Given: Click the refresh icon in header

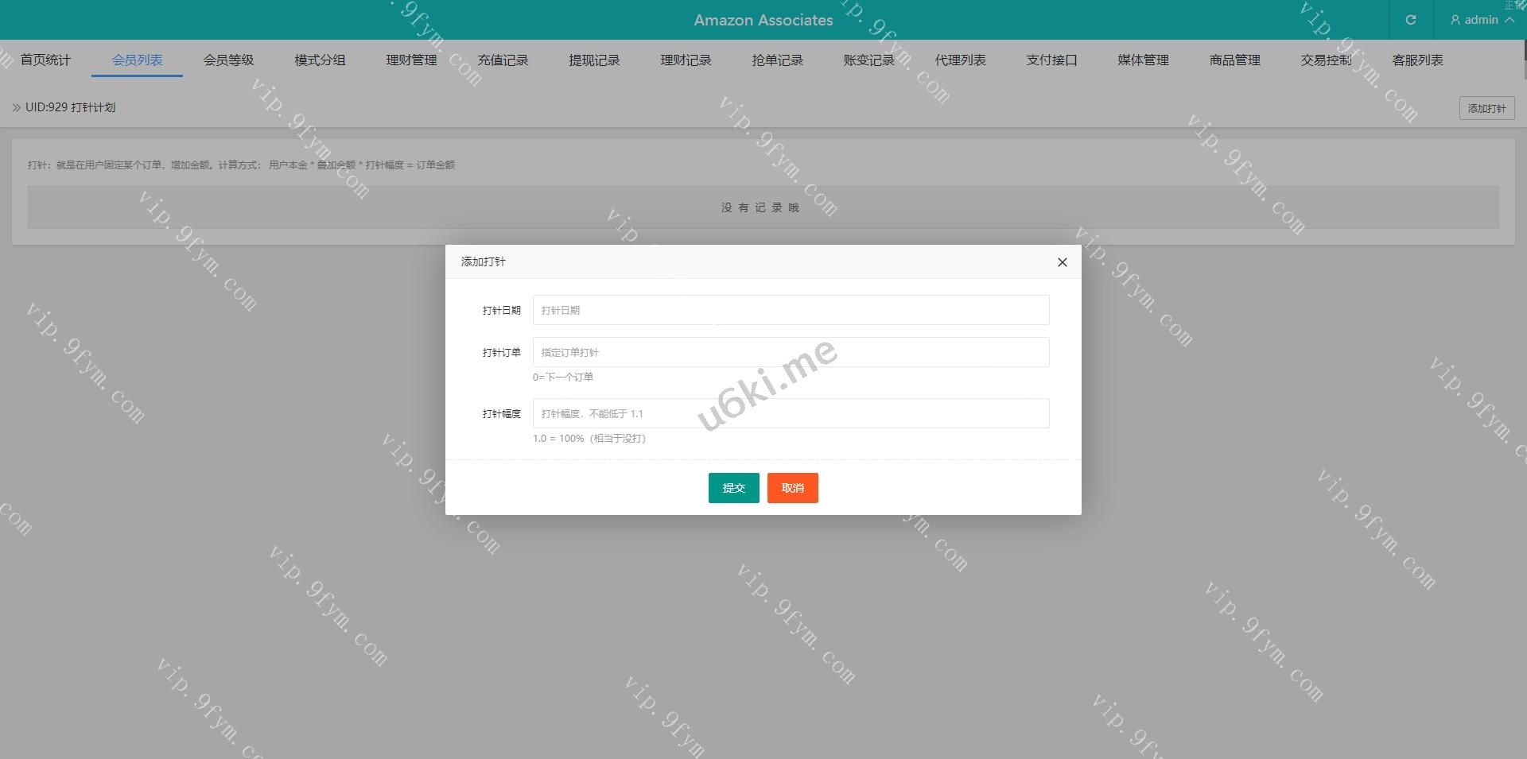Looking at the screenshot, I should 1410,20.
